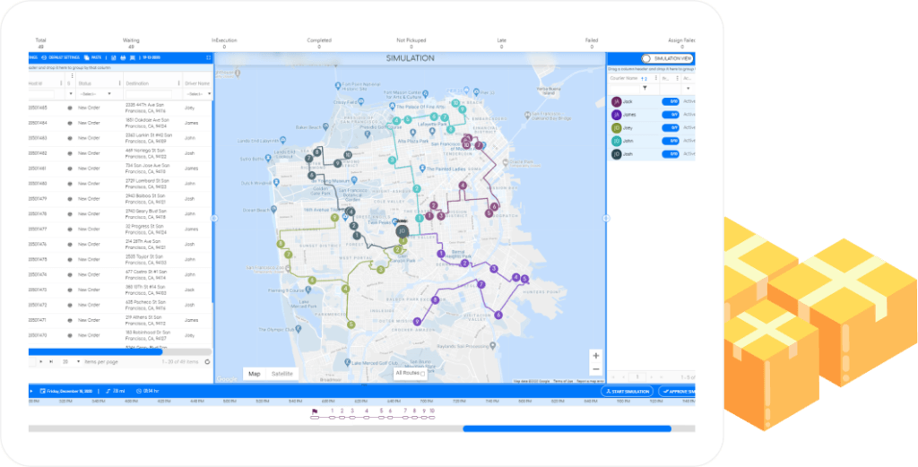
Task: Open Courier Name column menu dots
Action: [656, 78]
